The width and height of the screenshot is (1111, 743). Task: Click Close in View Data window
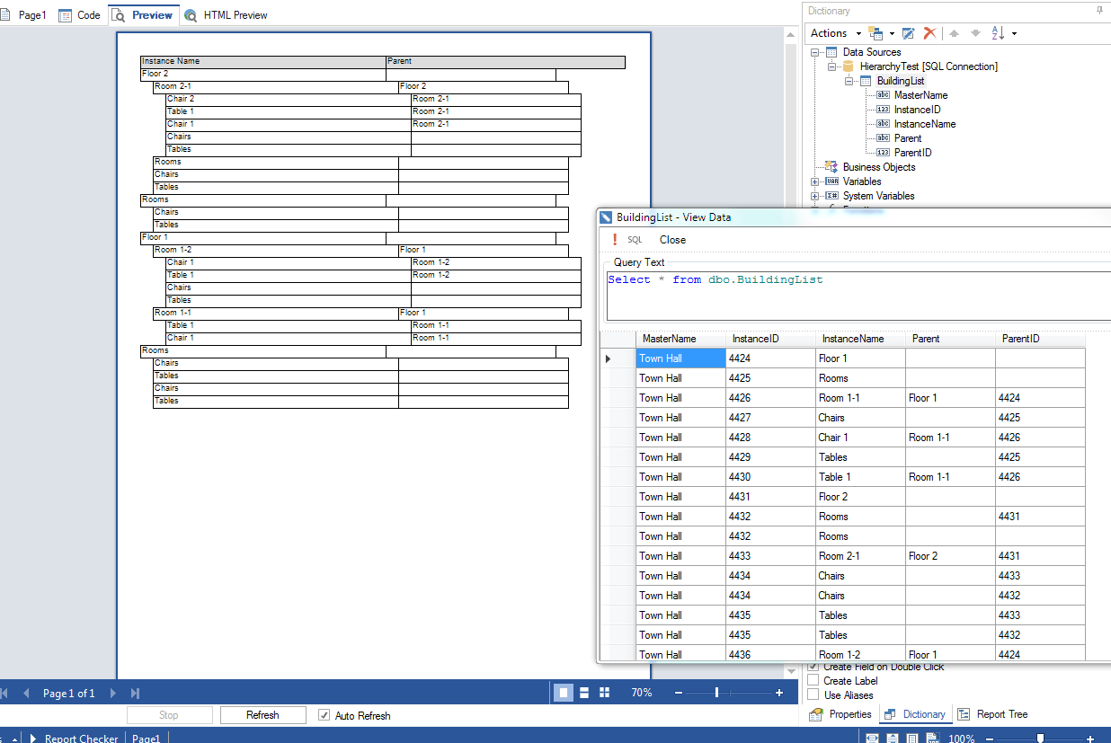(672, 240)
